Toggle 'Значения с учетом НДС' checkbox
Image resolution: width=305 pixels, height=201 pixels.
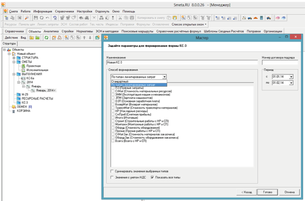tap(112, 177)
